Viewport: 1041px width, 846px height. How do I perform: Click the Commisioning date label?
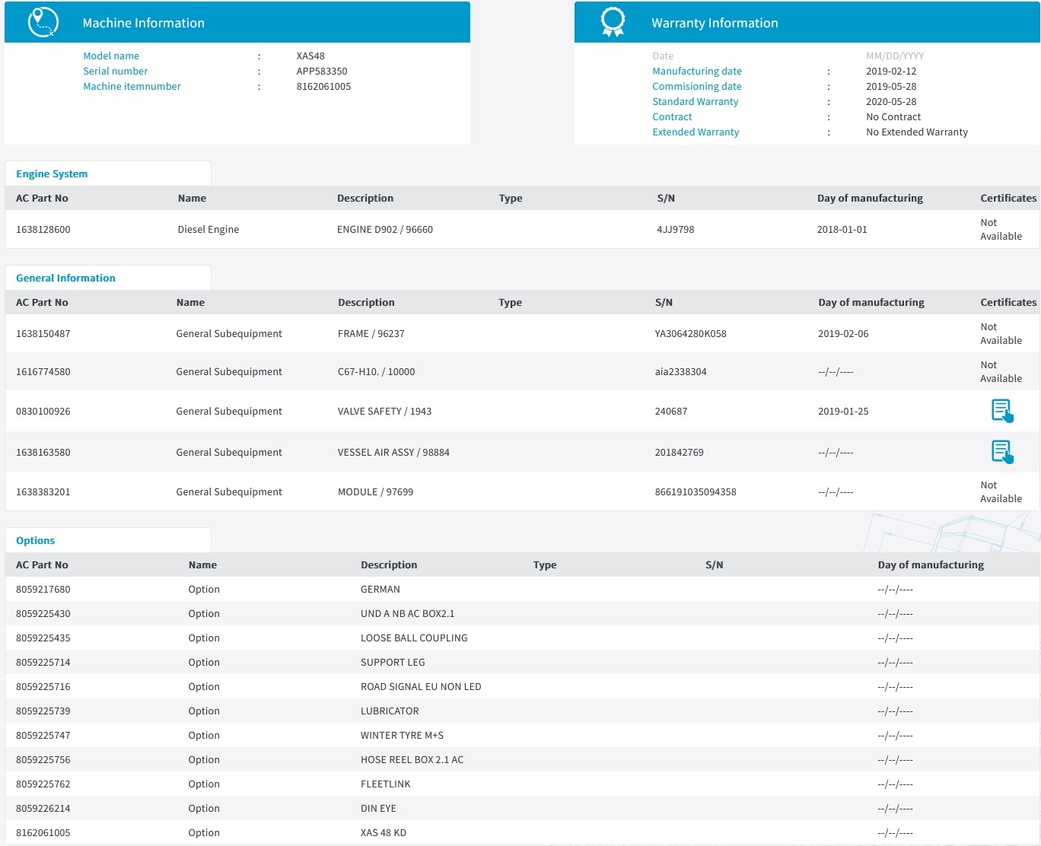pyautogui.click(x=696, y=86)
